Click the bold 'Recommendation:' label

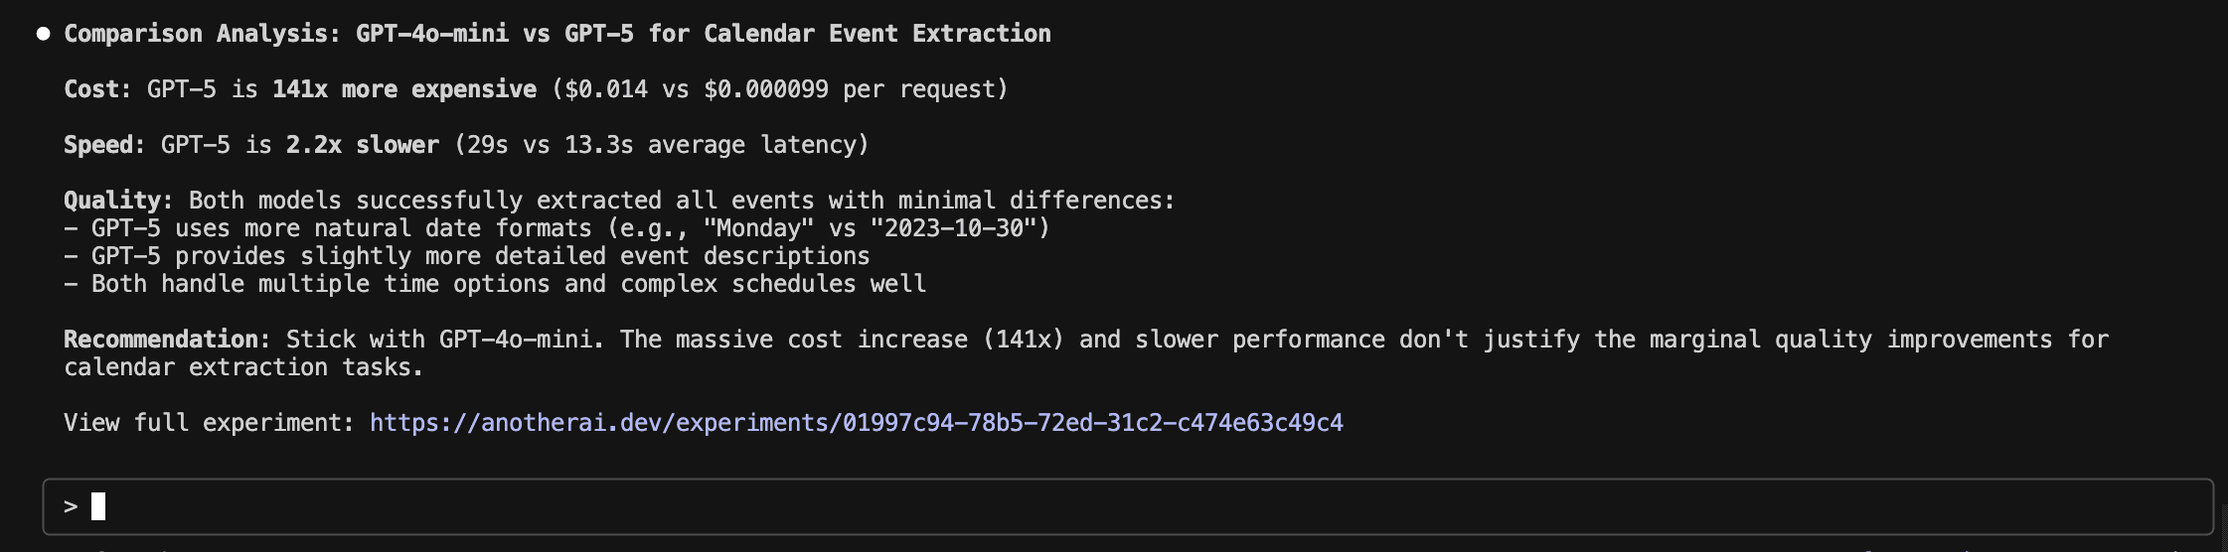[167, 340]
